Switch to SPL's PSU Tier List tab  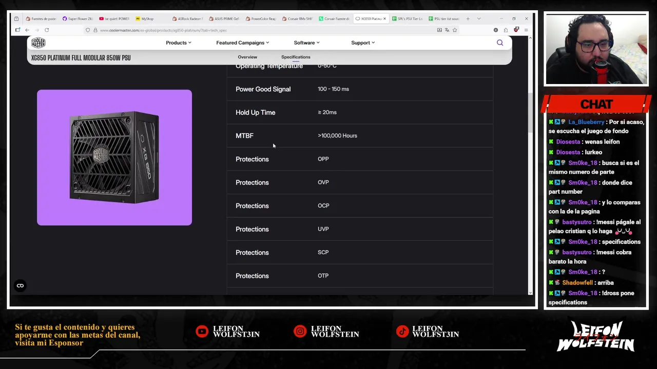click(408, 18)
